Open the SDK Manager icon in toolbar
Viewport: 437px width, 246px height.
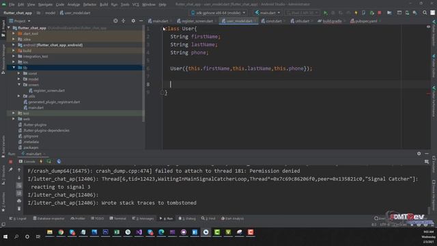(x=415, y=13)
